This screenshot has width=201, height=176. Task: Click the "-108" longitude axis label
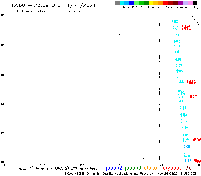click(x=159, y=165)
